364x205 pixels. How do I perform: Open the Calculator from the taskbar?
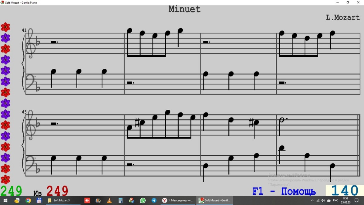[120, 200]
